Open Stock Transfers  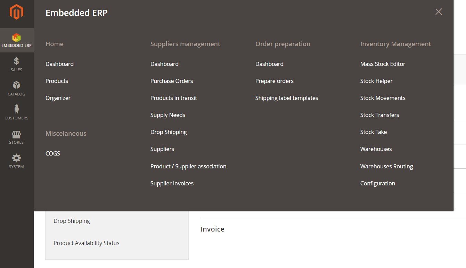coord(380,115)
